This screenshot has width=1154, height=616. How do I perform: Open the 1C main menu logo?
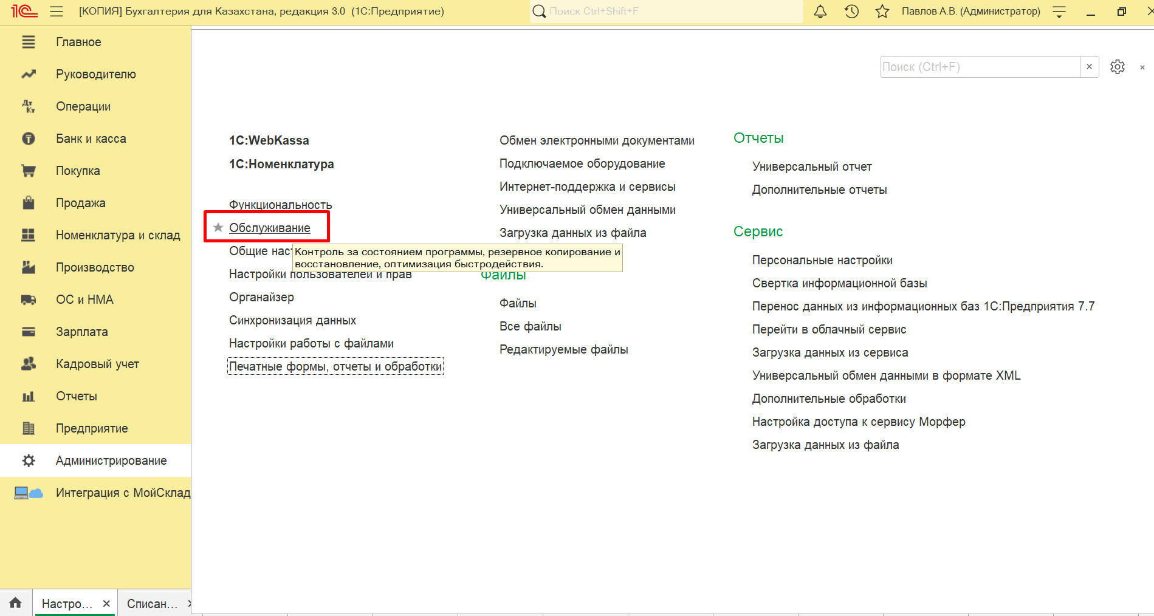(x=24, y=11)
